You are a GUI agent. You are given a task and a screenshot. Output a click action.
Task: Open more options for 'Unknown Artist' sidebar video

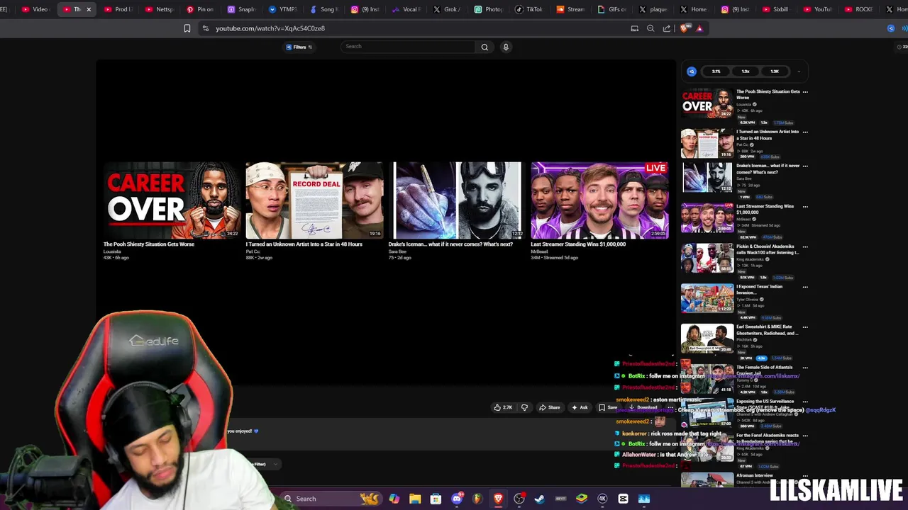pos(805,132)
